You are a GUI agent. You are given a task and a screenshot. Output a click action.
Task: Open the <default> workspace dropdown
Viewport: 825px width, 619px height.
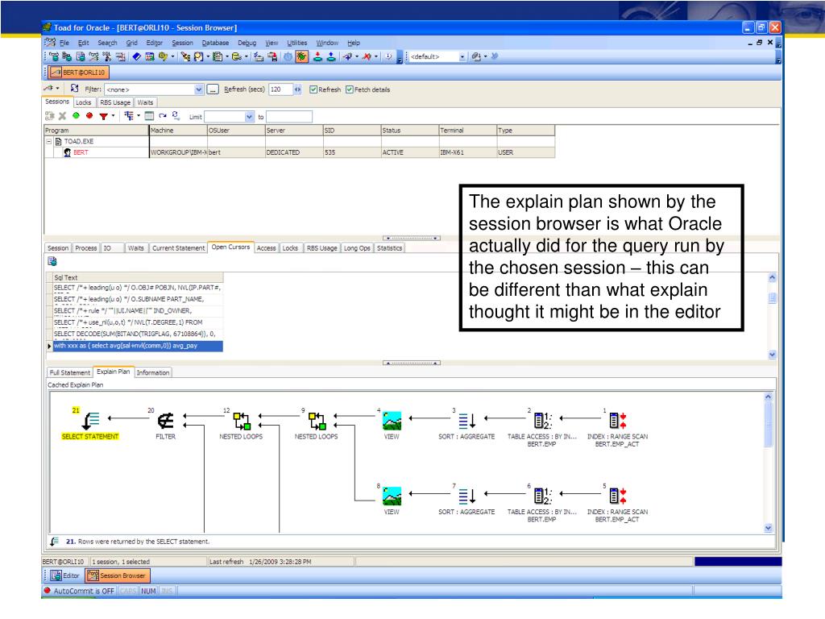(462, 56)
